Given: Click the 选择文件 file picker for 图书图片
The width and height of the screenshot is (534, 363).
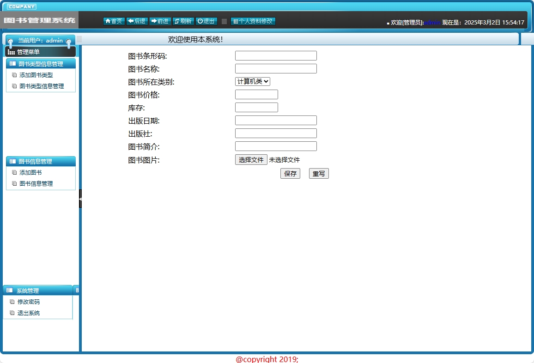Looking at the screenshot, I should (x=251, y=160).
